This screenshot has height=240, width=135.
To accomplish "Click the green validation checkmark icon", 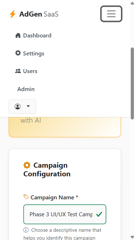I will click(99, 214).
